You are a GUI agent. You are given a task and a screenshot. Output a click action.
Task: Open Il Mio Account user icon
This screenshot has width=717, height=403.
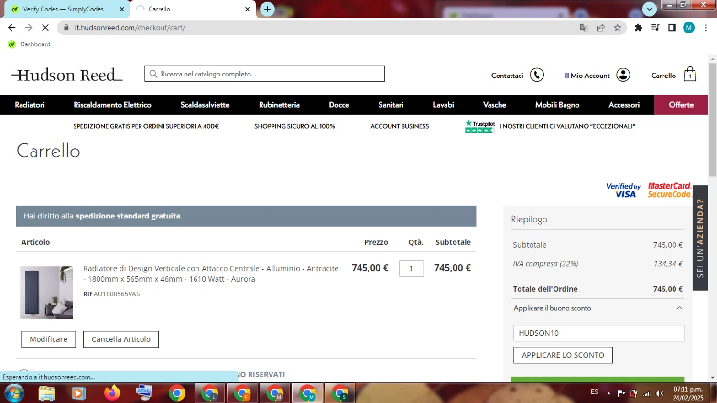click(x=623, y=75)
